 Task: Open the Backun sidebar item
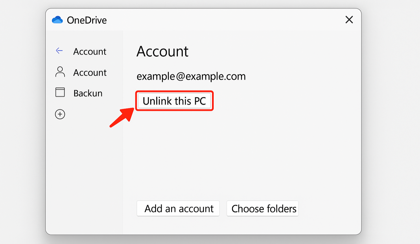pos(88,93)
